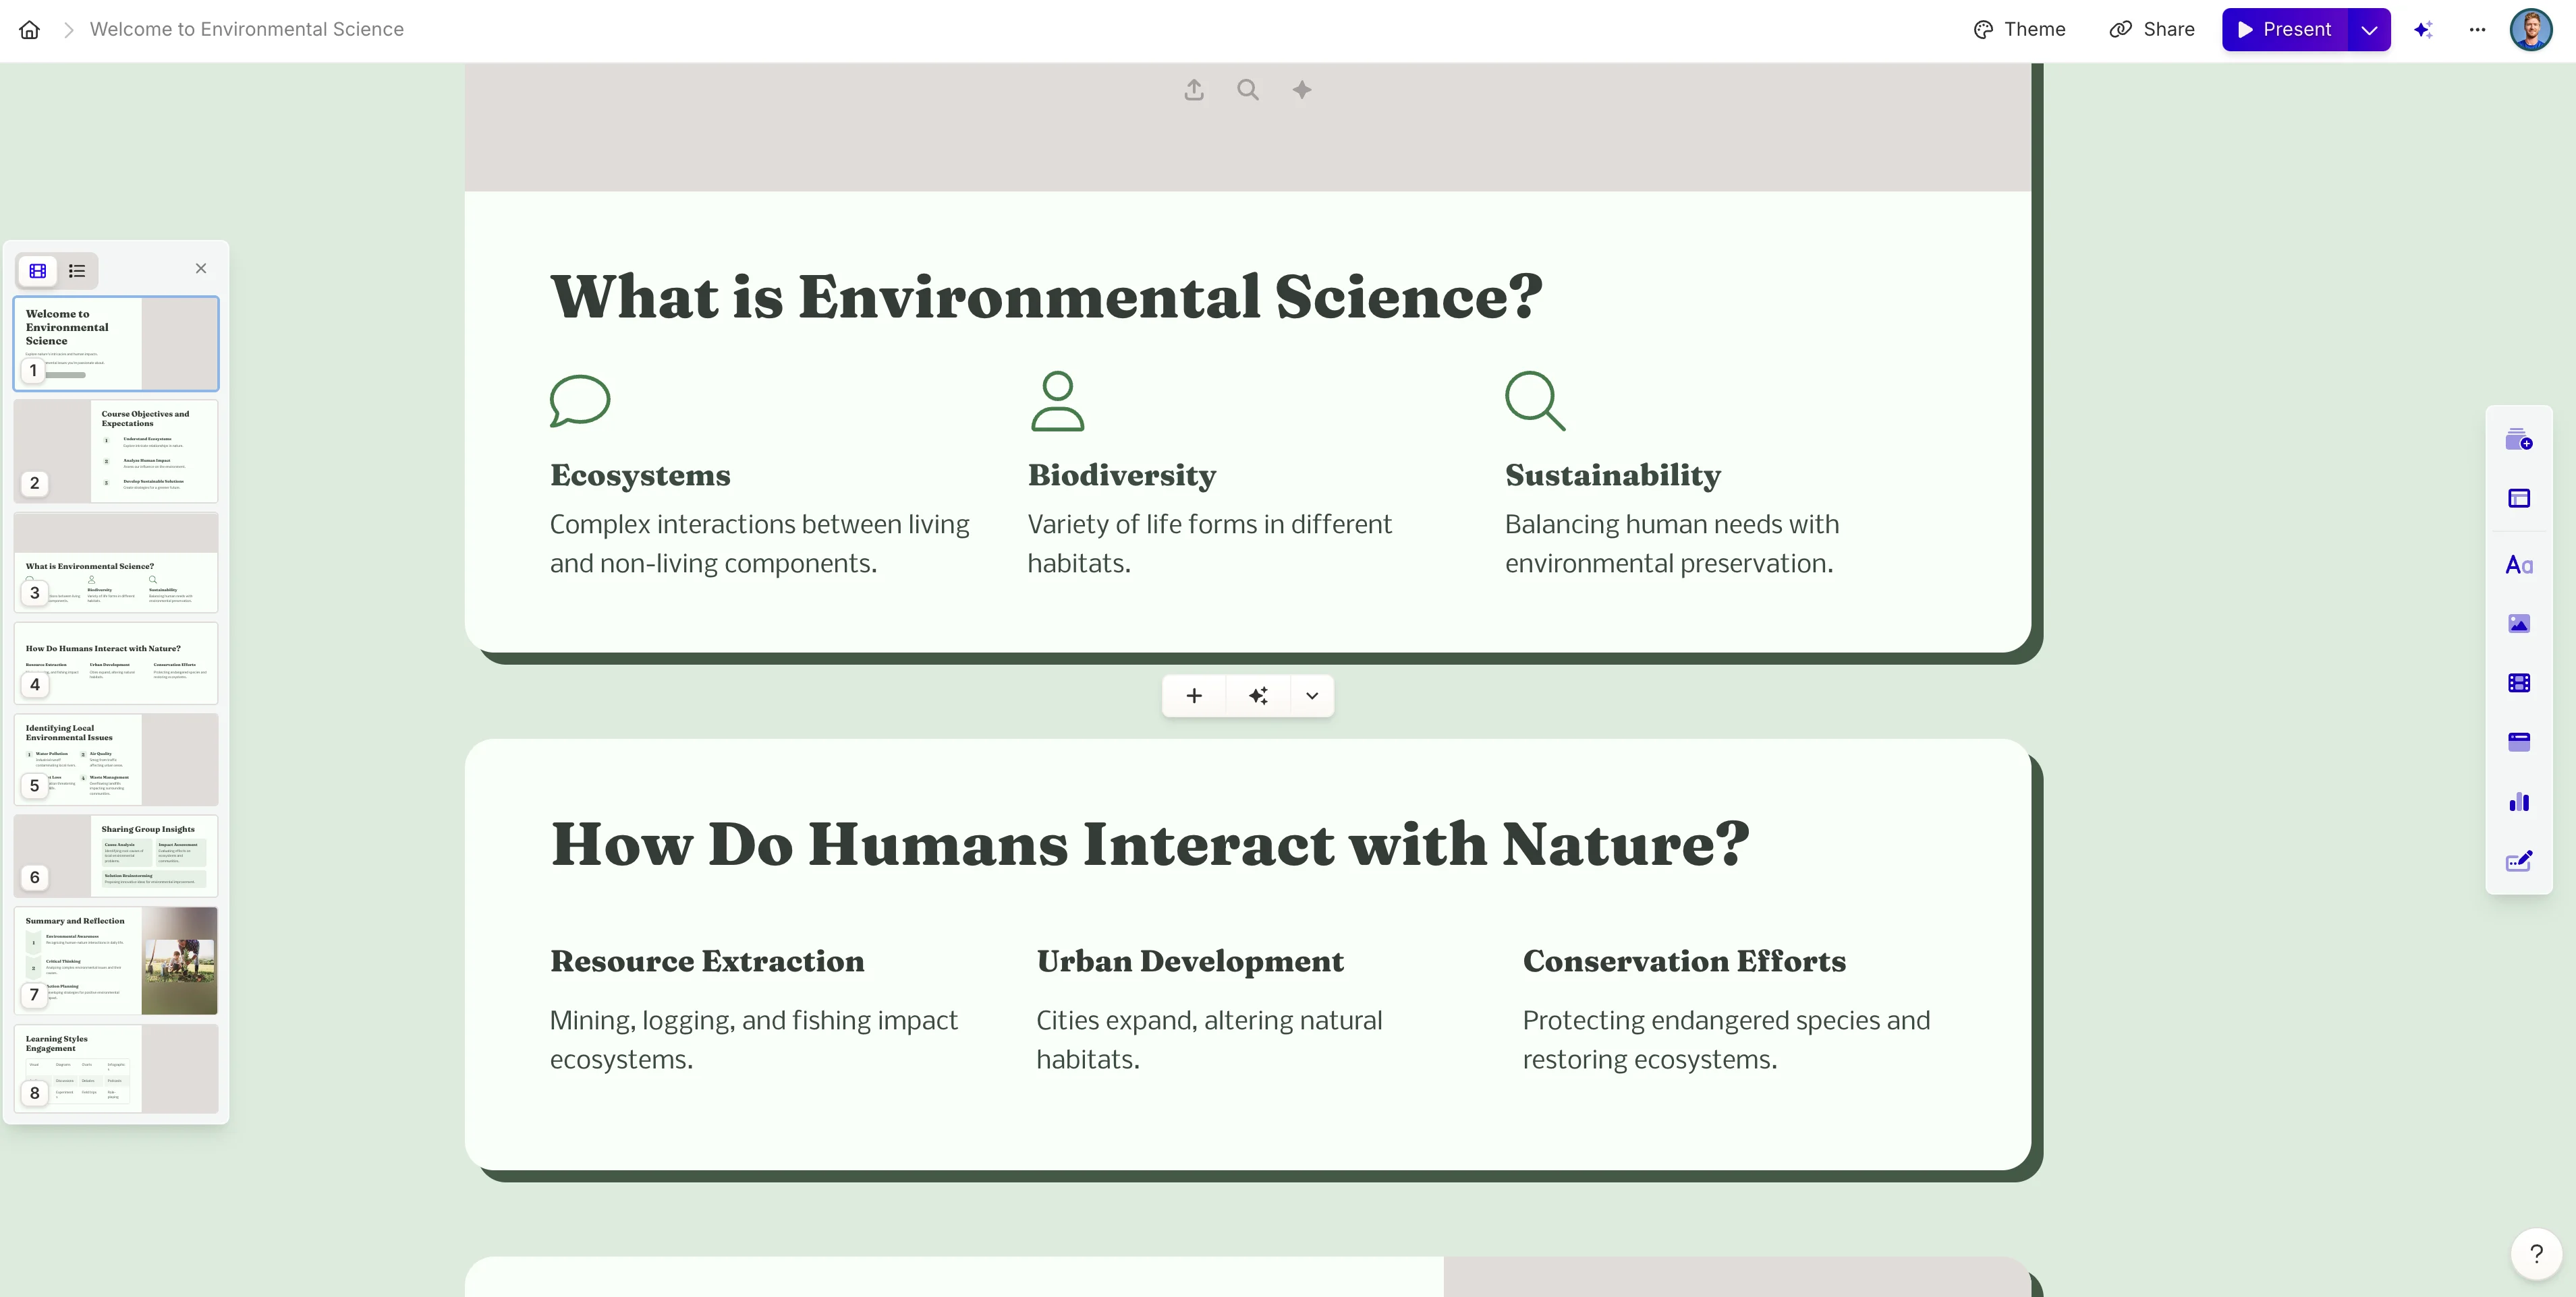Viewport: 2576px width, 1297px height.
Task: Click the magnifier icon on image placeholder
Action: pos(1247,90)
